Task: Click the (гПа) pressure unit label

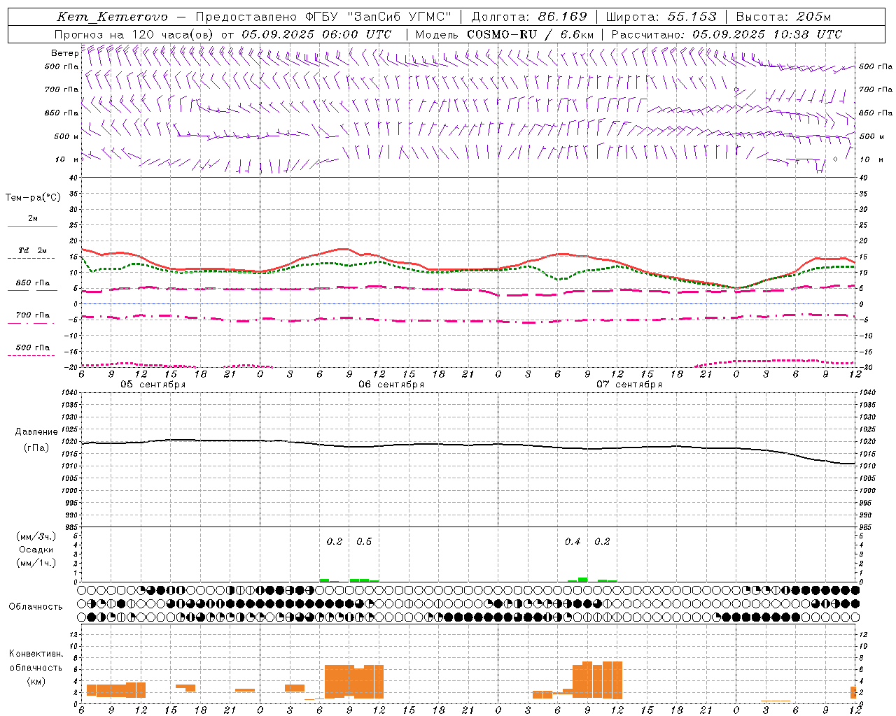Action: point(36,447)
